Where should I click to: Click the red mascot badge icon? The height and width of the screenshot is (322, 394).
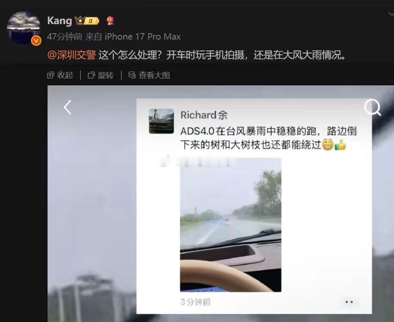coord(110,21)
